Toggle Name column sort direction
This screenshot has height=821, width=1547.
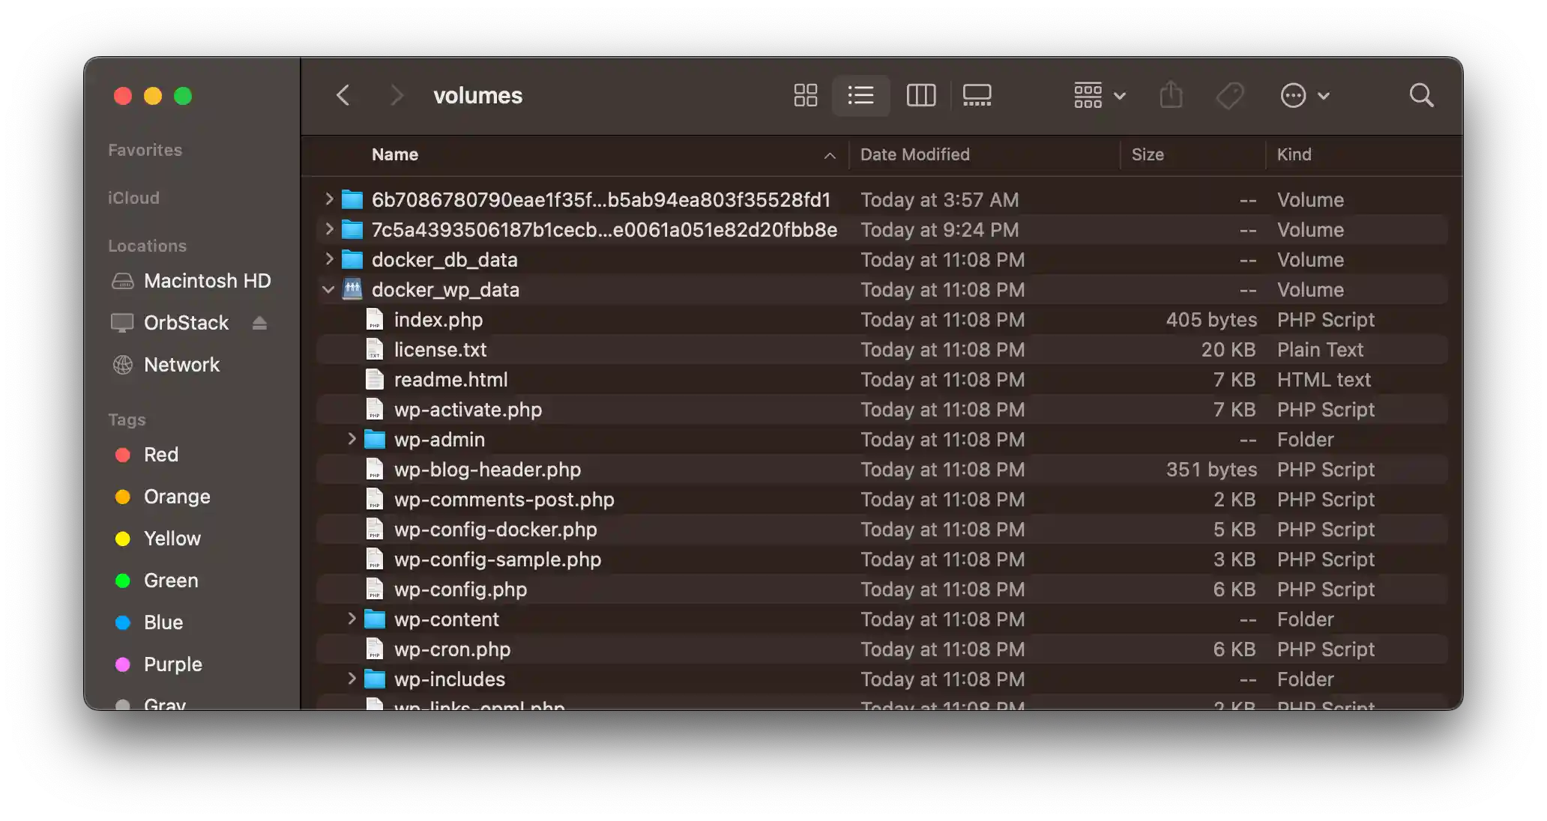click(x=829, y=155)
